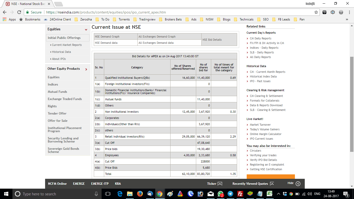Open File Explorer from the taskbar

pos(130,194)
